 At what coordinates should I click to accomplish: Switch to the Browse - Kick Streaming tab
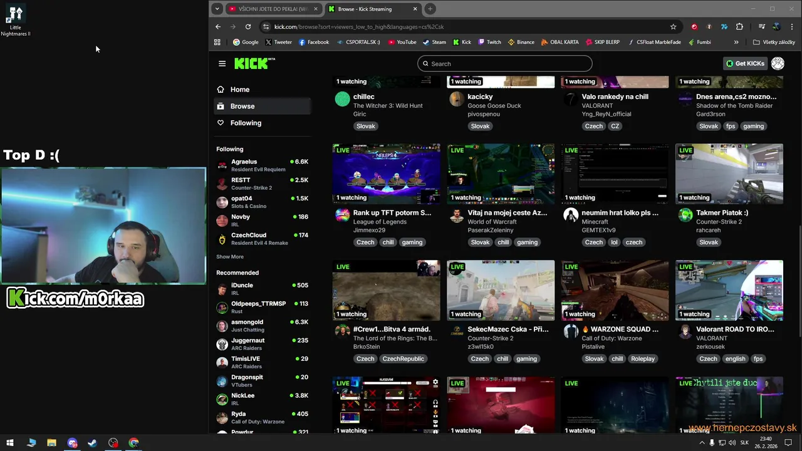pos(374,9)
